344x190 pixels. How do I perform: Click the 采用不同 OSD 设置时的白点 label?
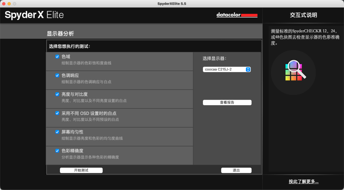(89, 113)
